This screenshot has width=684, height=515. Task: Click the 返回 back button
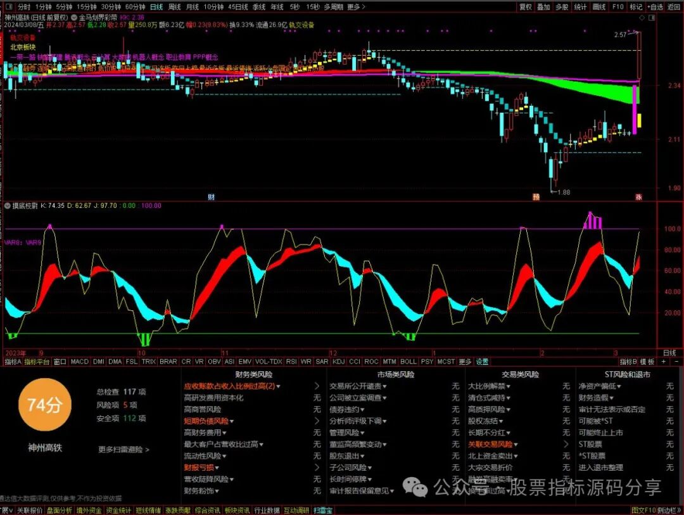click(674, 6)
